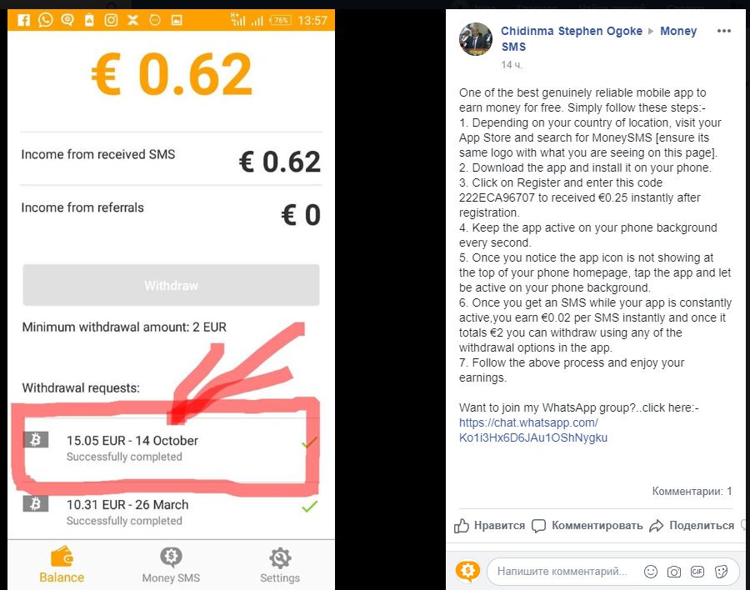Attach a photo with the camera icon
Screen dimensions: 750x590
(x=674, y=572)
